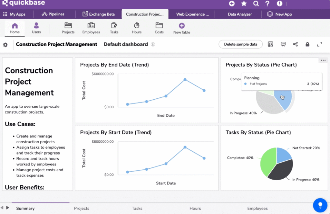330x214 pixels.
Task: Click the peak data point in Projects By Start Date
Action: 185,147
